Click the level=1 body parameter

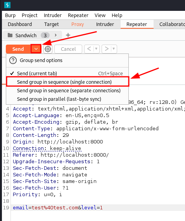point(92,207)
